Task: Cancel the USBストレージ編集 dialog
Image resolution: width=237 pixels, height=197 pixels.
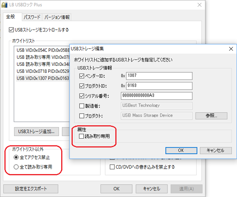Action: pos(216,151)
